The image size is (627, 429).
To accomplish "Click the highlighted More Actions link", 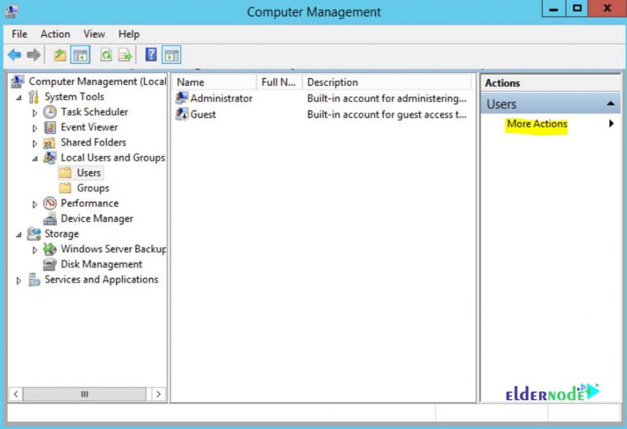I will (537, 124).
